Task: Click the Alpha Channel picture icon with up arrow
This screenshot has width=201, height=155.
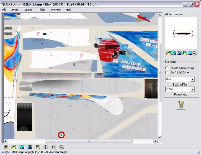Action: (179, 53)
